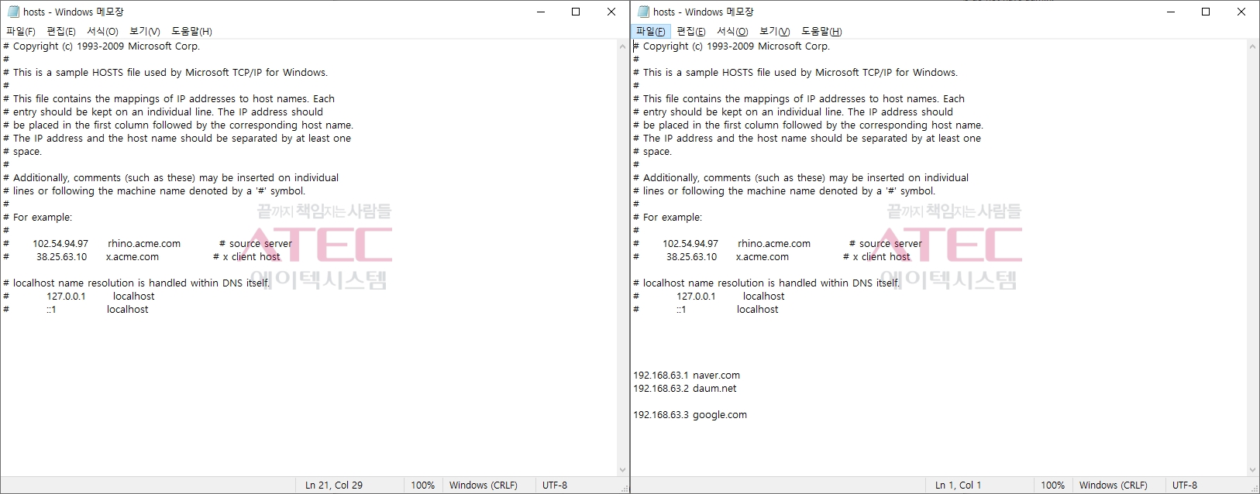Viewport: 1260px width, 494px height.
Task: Click 'x.acme.com' text in left window
Action: 133,257
